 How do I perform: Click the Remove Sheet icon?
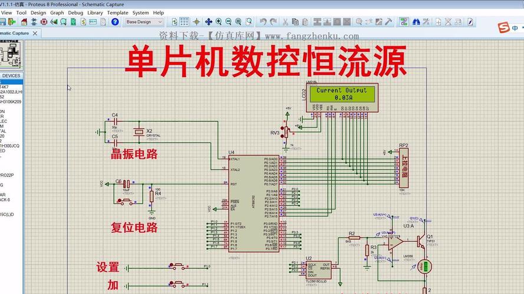coord(448,22)
